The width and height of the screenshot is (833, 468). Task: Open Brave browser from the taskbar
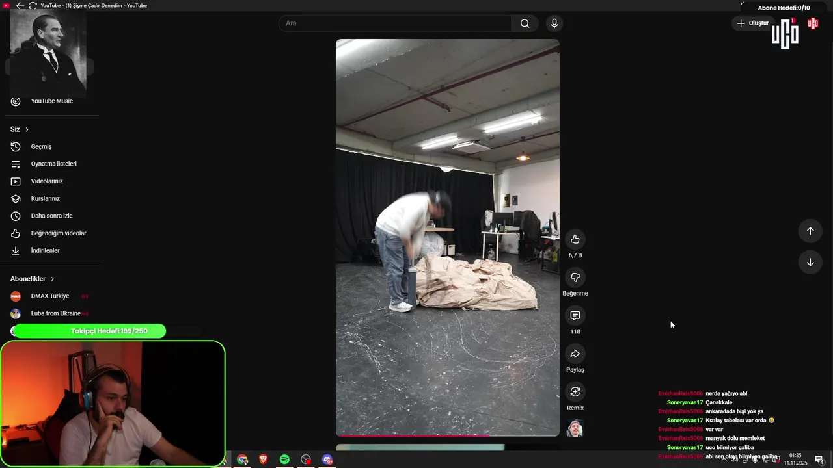(x=263, y=460)
